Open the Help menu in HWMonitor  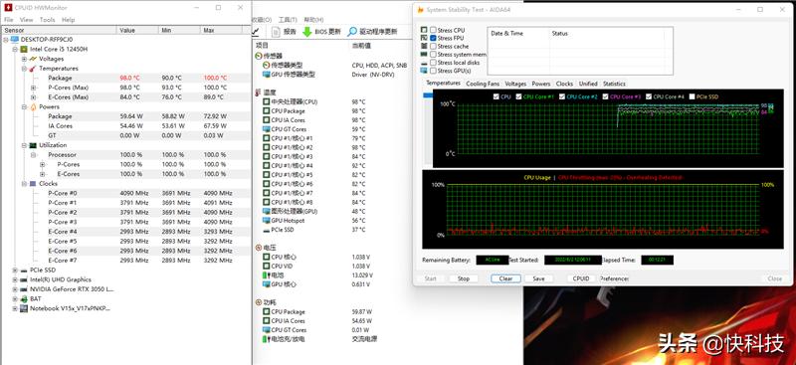click(68, 20)
